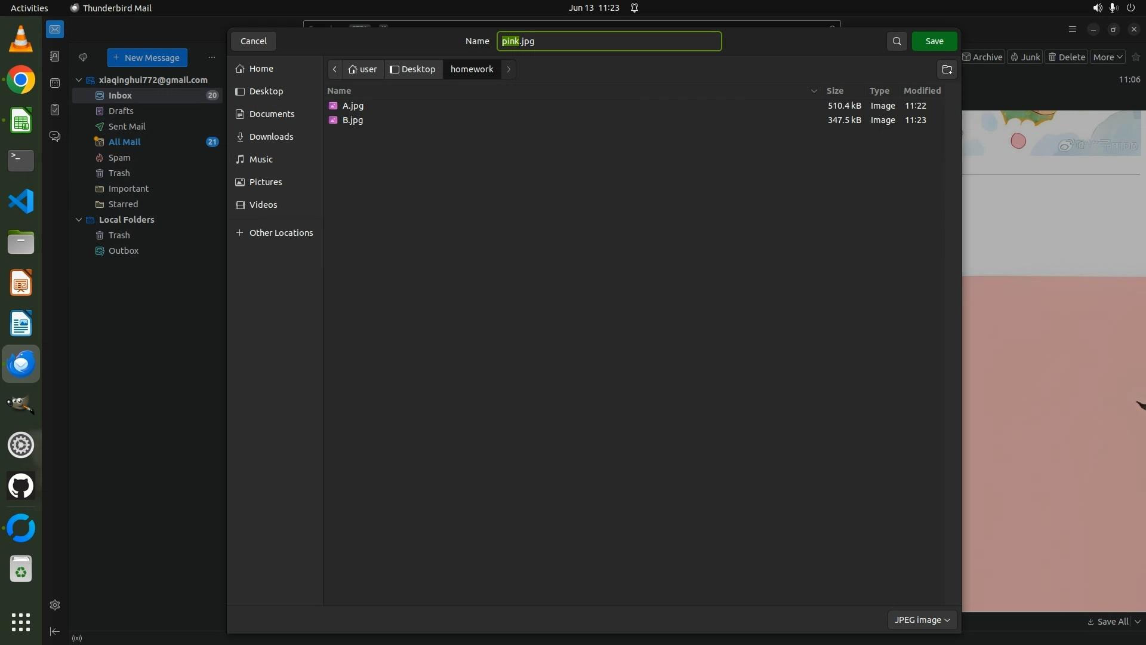Open the More actions dropdown

click(1108, 57)
